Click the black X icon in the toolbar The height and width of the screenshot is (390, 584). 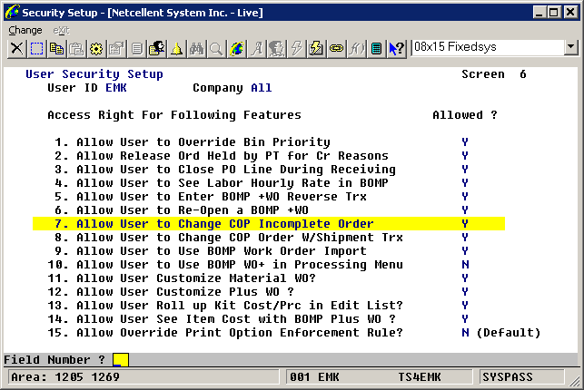(x=15, y=48)
